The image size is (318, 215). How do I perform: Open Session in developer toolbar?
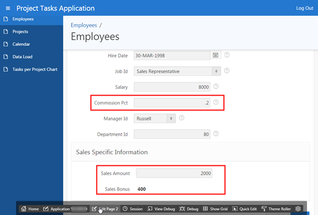pos(133,209)
